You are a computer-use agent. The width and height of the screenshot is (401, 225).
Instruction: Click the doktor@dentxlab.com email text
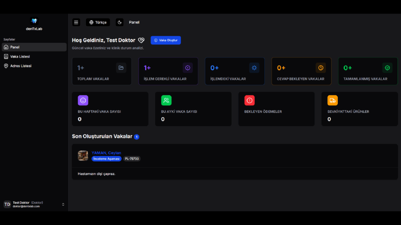pos(26,206)
